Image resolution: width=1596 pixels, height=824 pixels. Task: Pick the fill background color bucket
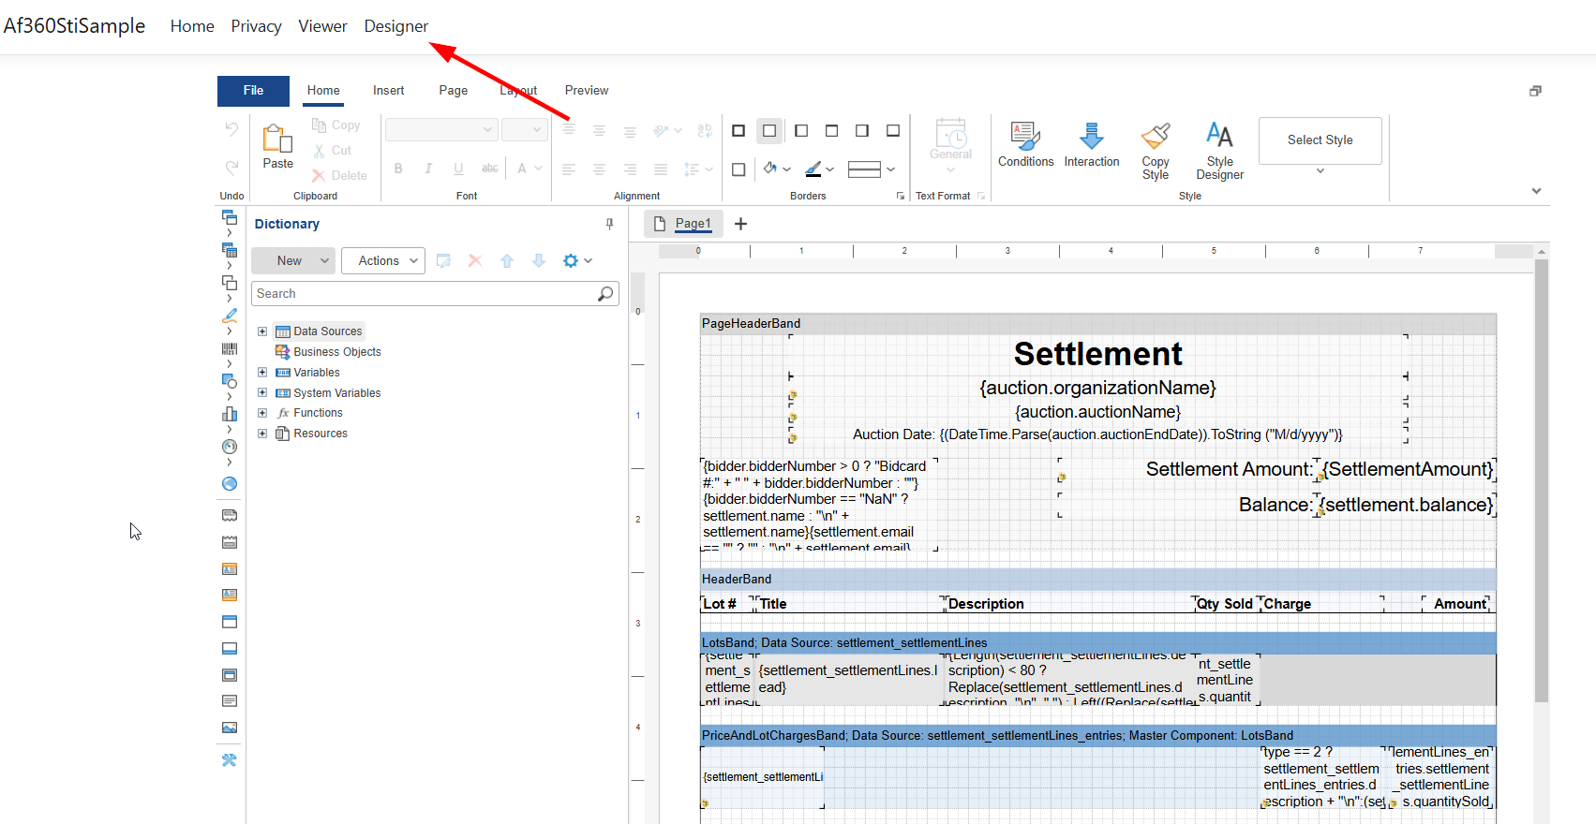(770, 169)
